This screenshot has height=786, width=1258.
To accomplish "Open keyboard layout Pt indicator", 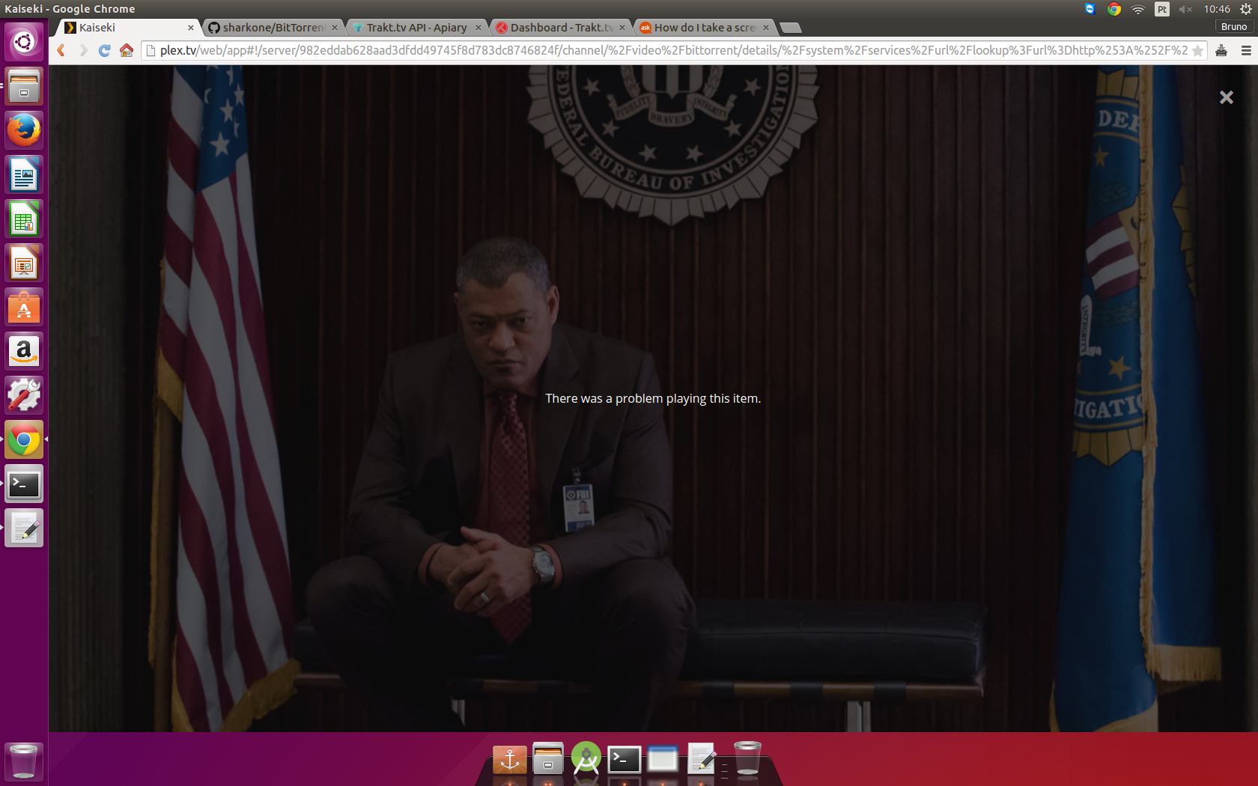I will tap(1162, 9).
